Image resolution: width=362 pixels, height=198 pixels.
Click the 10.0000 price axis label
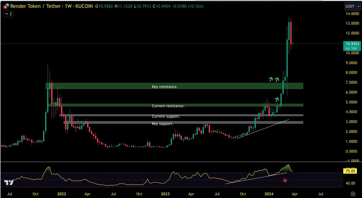[x=353, y=53]
